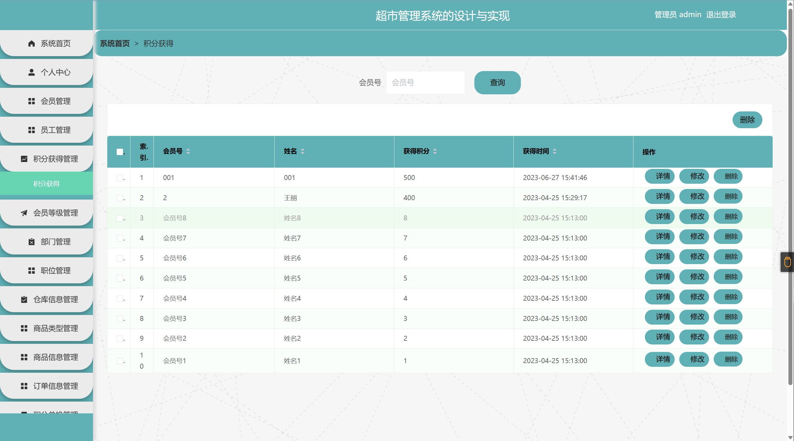Click the home icon beside 系统首页
The height and width of the screenshot is (441, 794).
coord(31,43)
